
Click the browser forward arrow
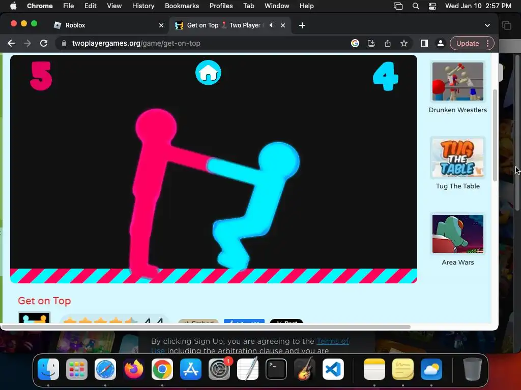27,44
